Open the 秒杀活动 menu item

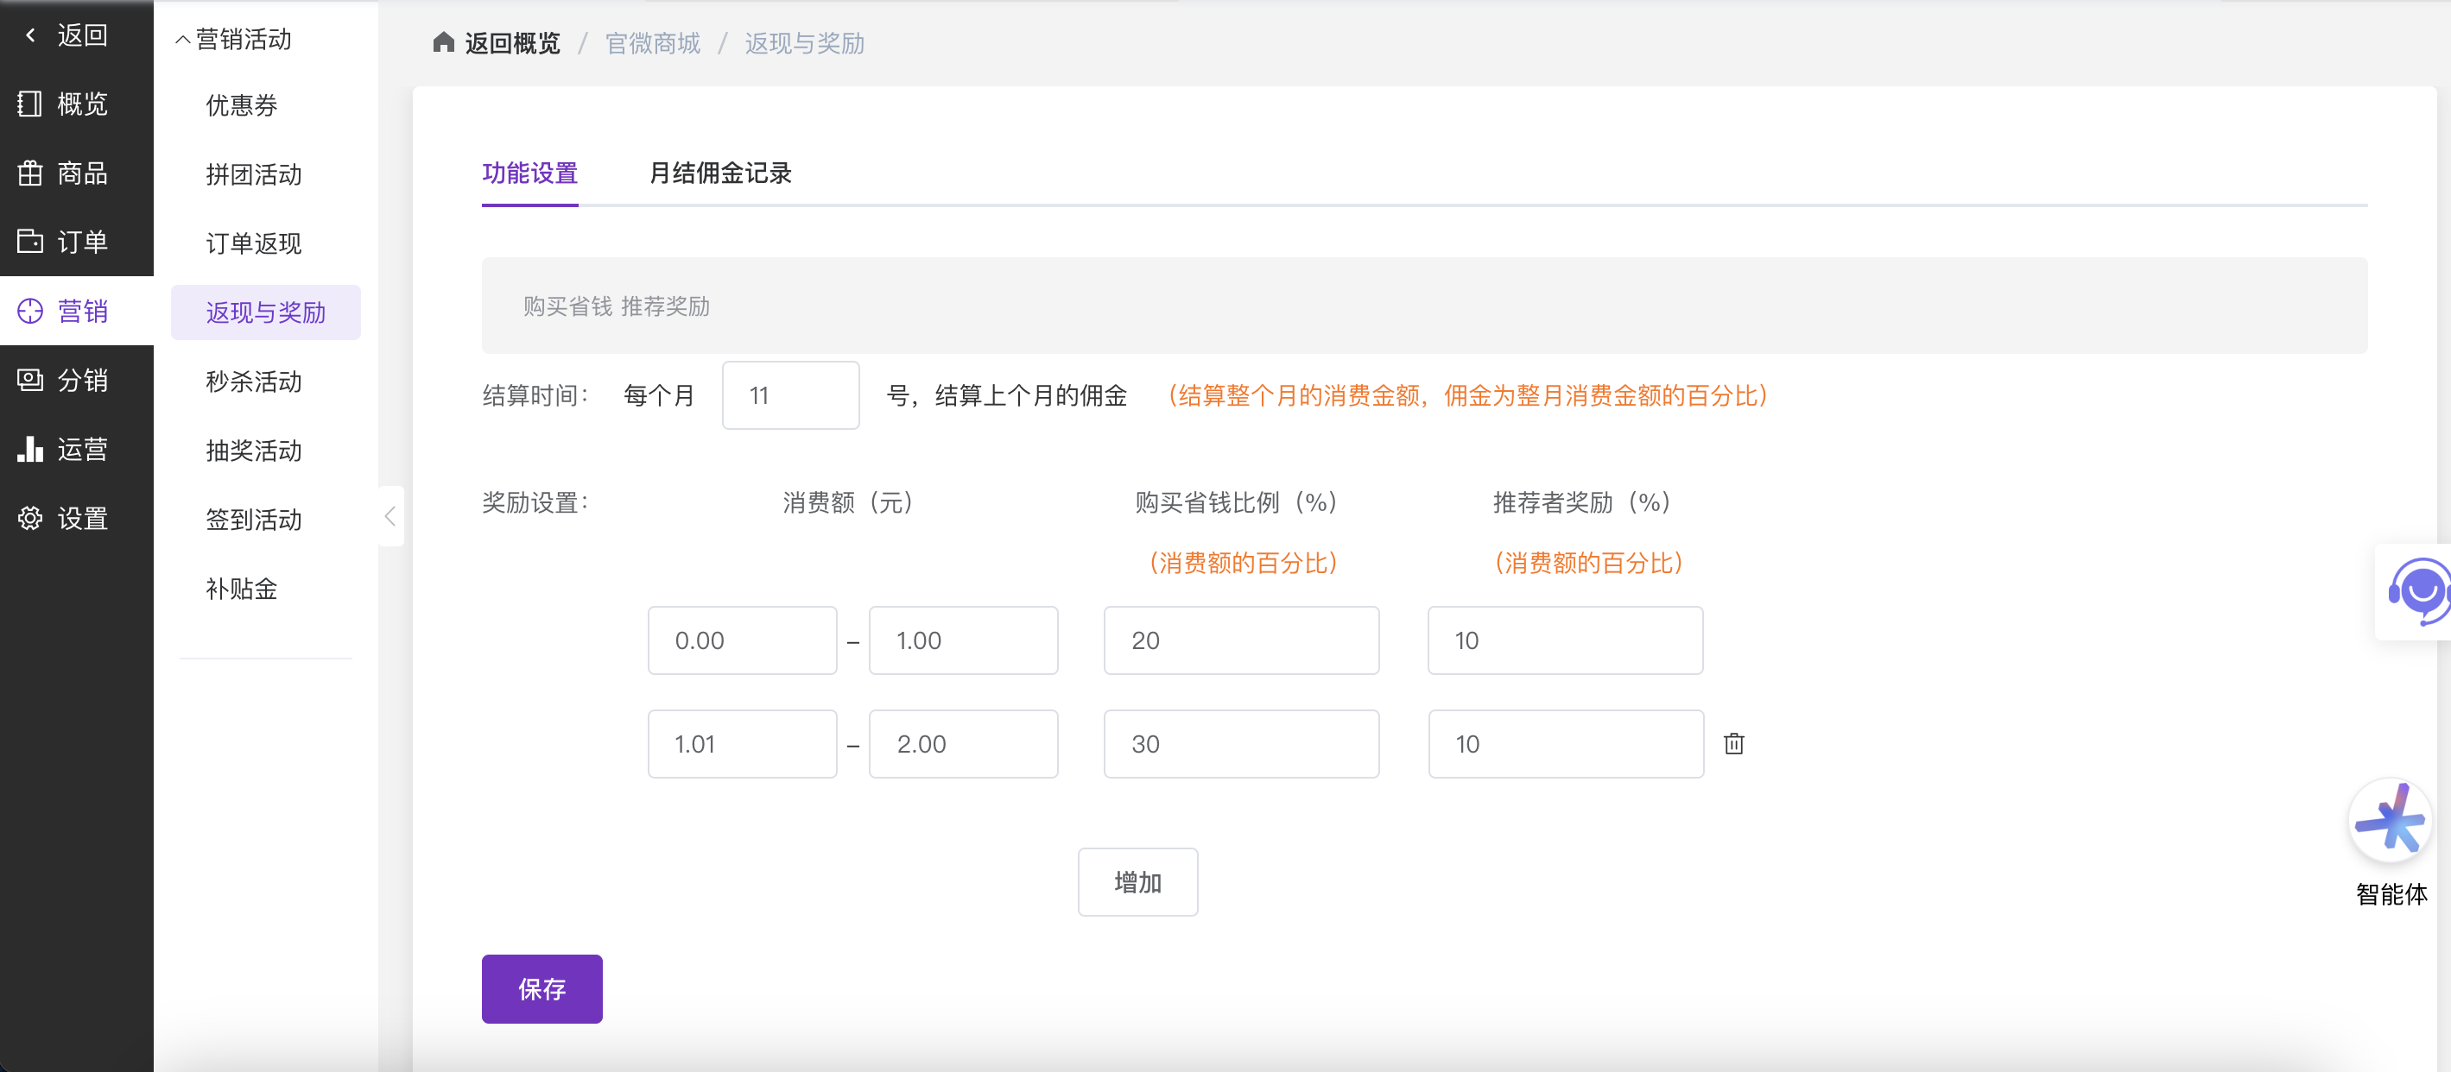coord(253,382)
